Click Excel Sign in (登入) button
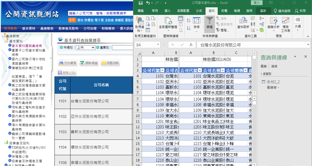The height and width of the screenshot is (166, 312). pyautogui.click(x=256, y=3)
